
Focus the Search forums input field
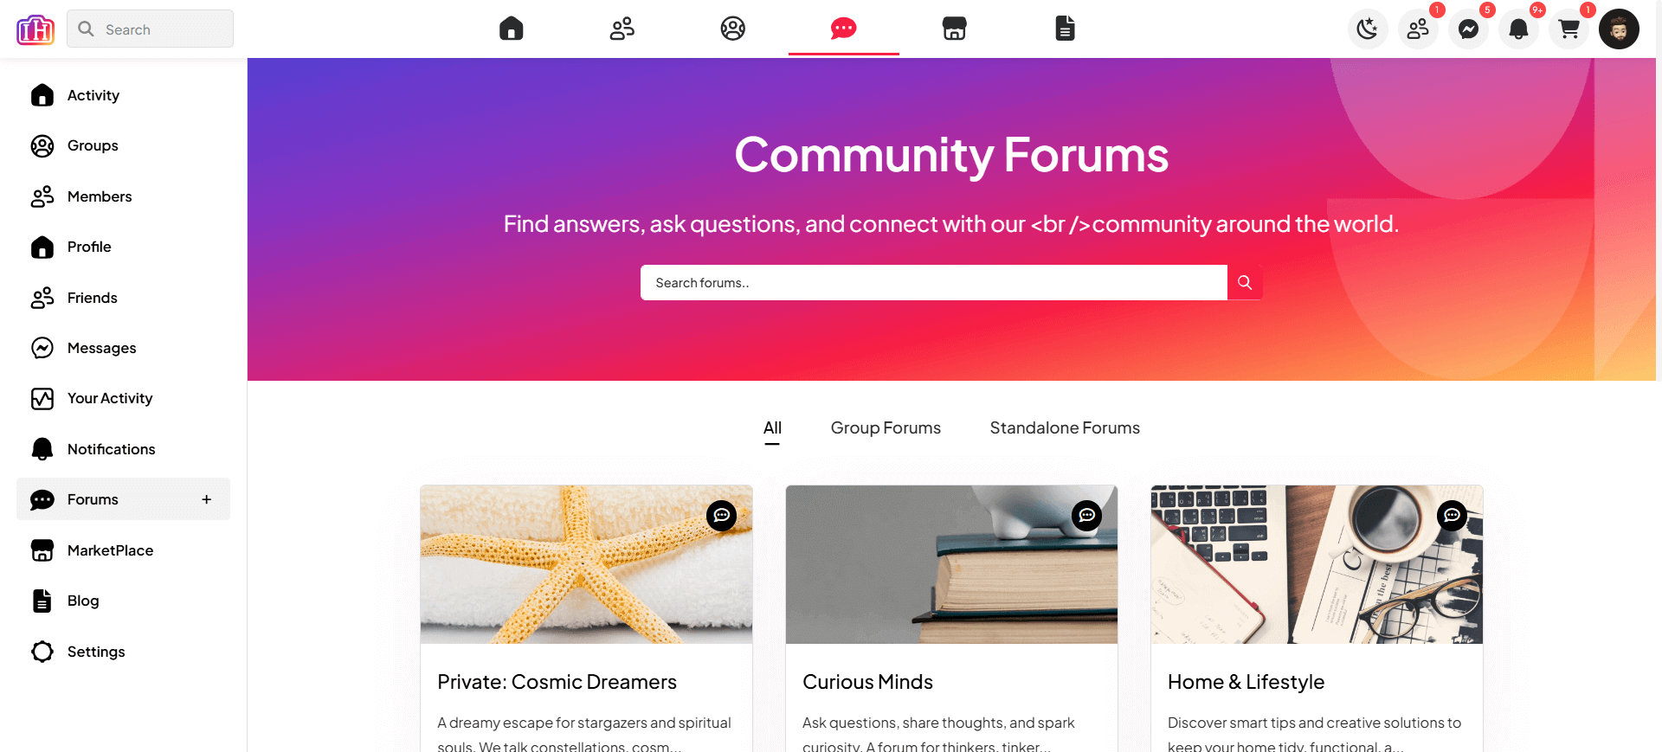(933, 283)
